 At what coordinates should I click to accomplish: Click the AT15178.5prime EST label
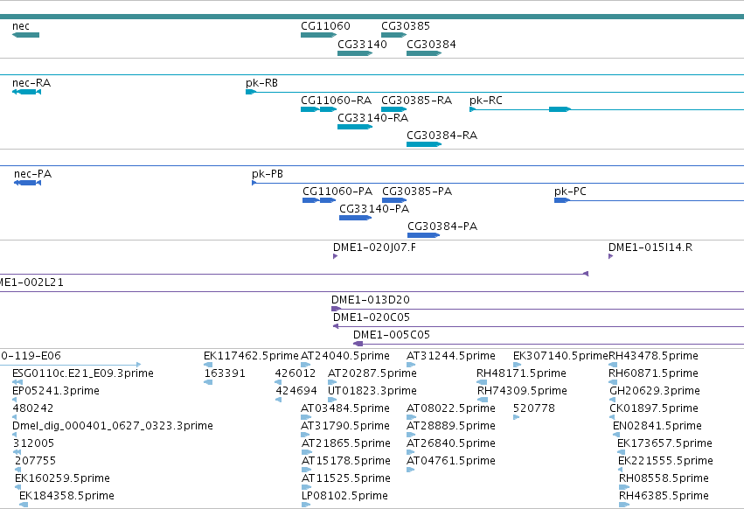click(x=346, y=461)
